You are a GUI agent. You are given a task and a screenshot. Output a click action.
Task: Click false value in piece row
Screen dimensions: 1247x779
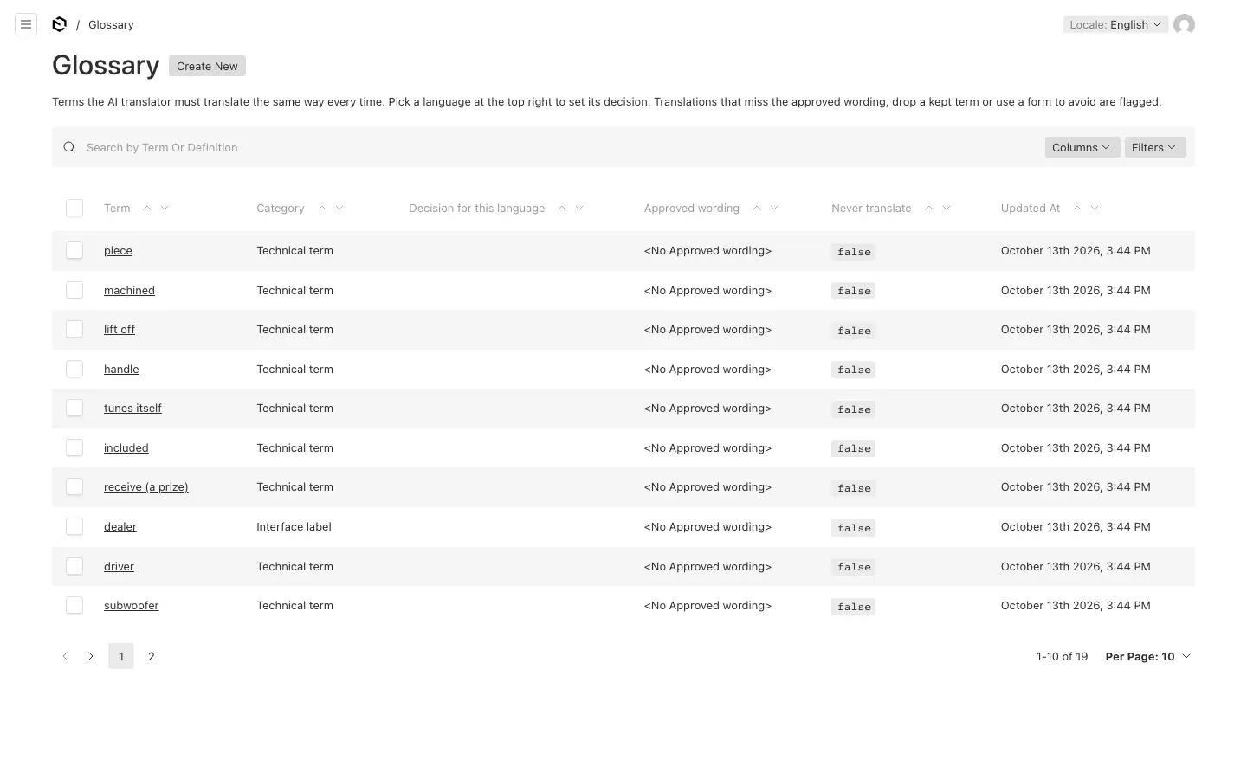(x=854, y=252)
